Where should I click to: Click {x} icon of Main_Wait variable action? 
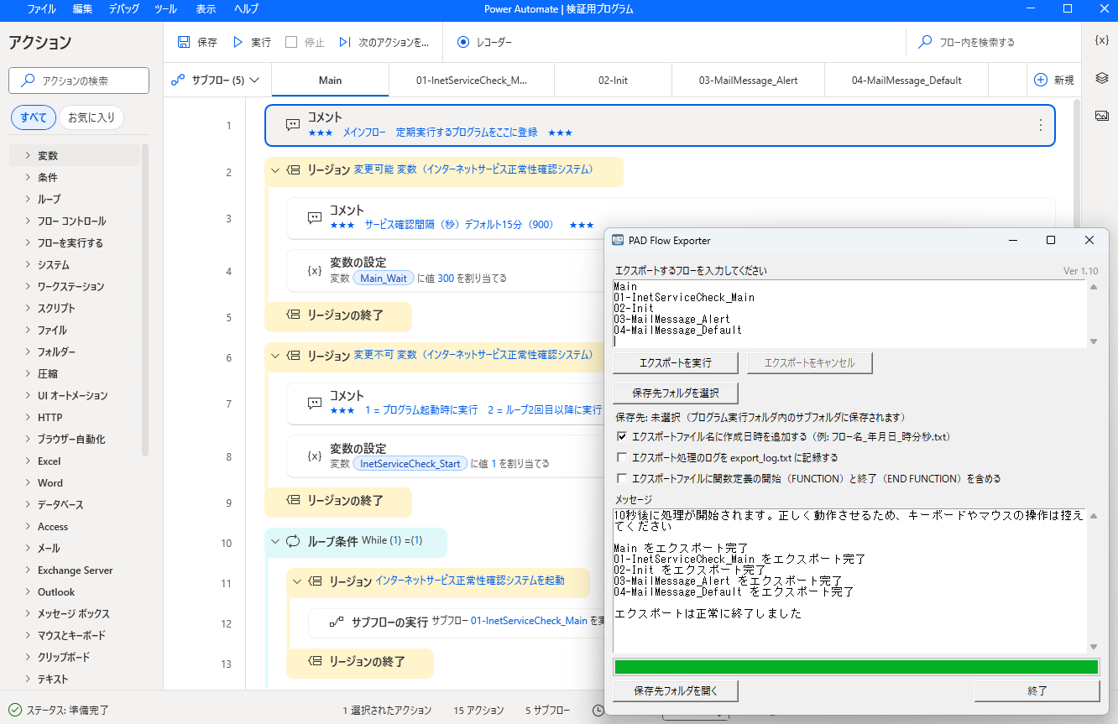[x=315, y=270]
